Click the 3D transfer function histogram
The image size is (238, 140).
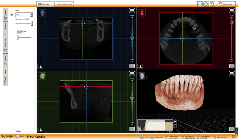click(x=155, y=125)
